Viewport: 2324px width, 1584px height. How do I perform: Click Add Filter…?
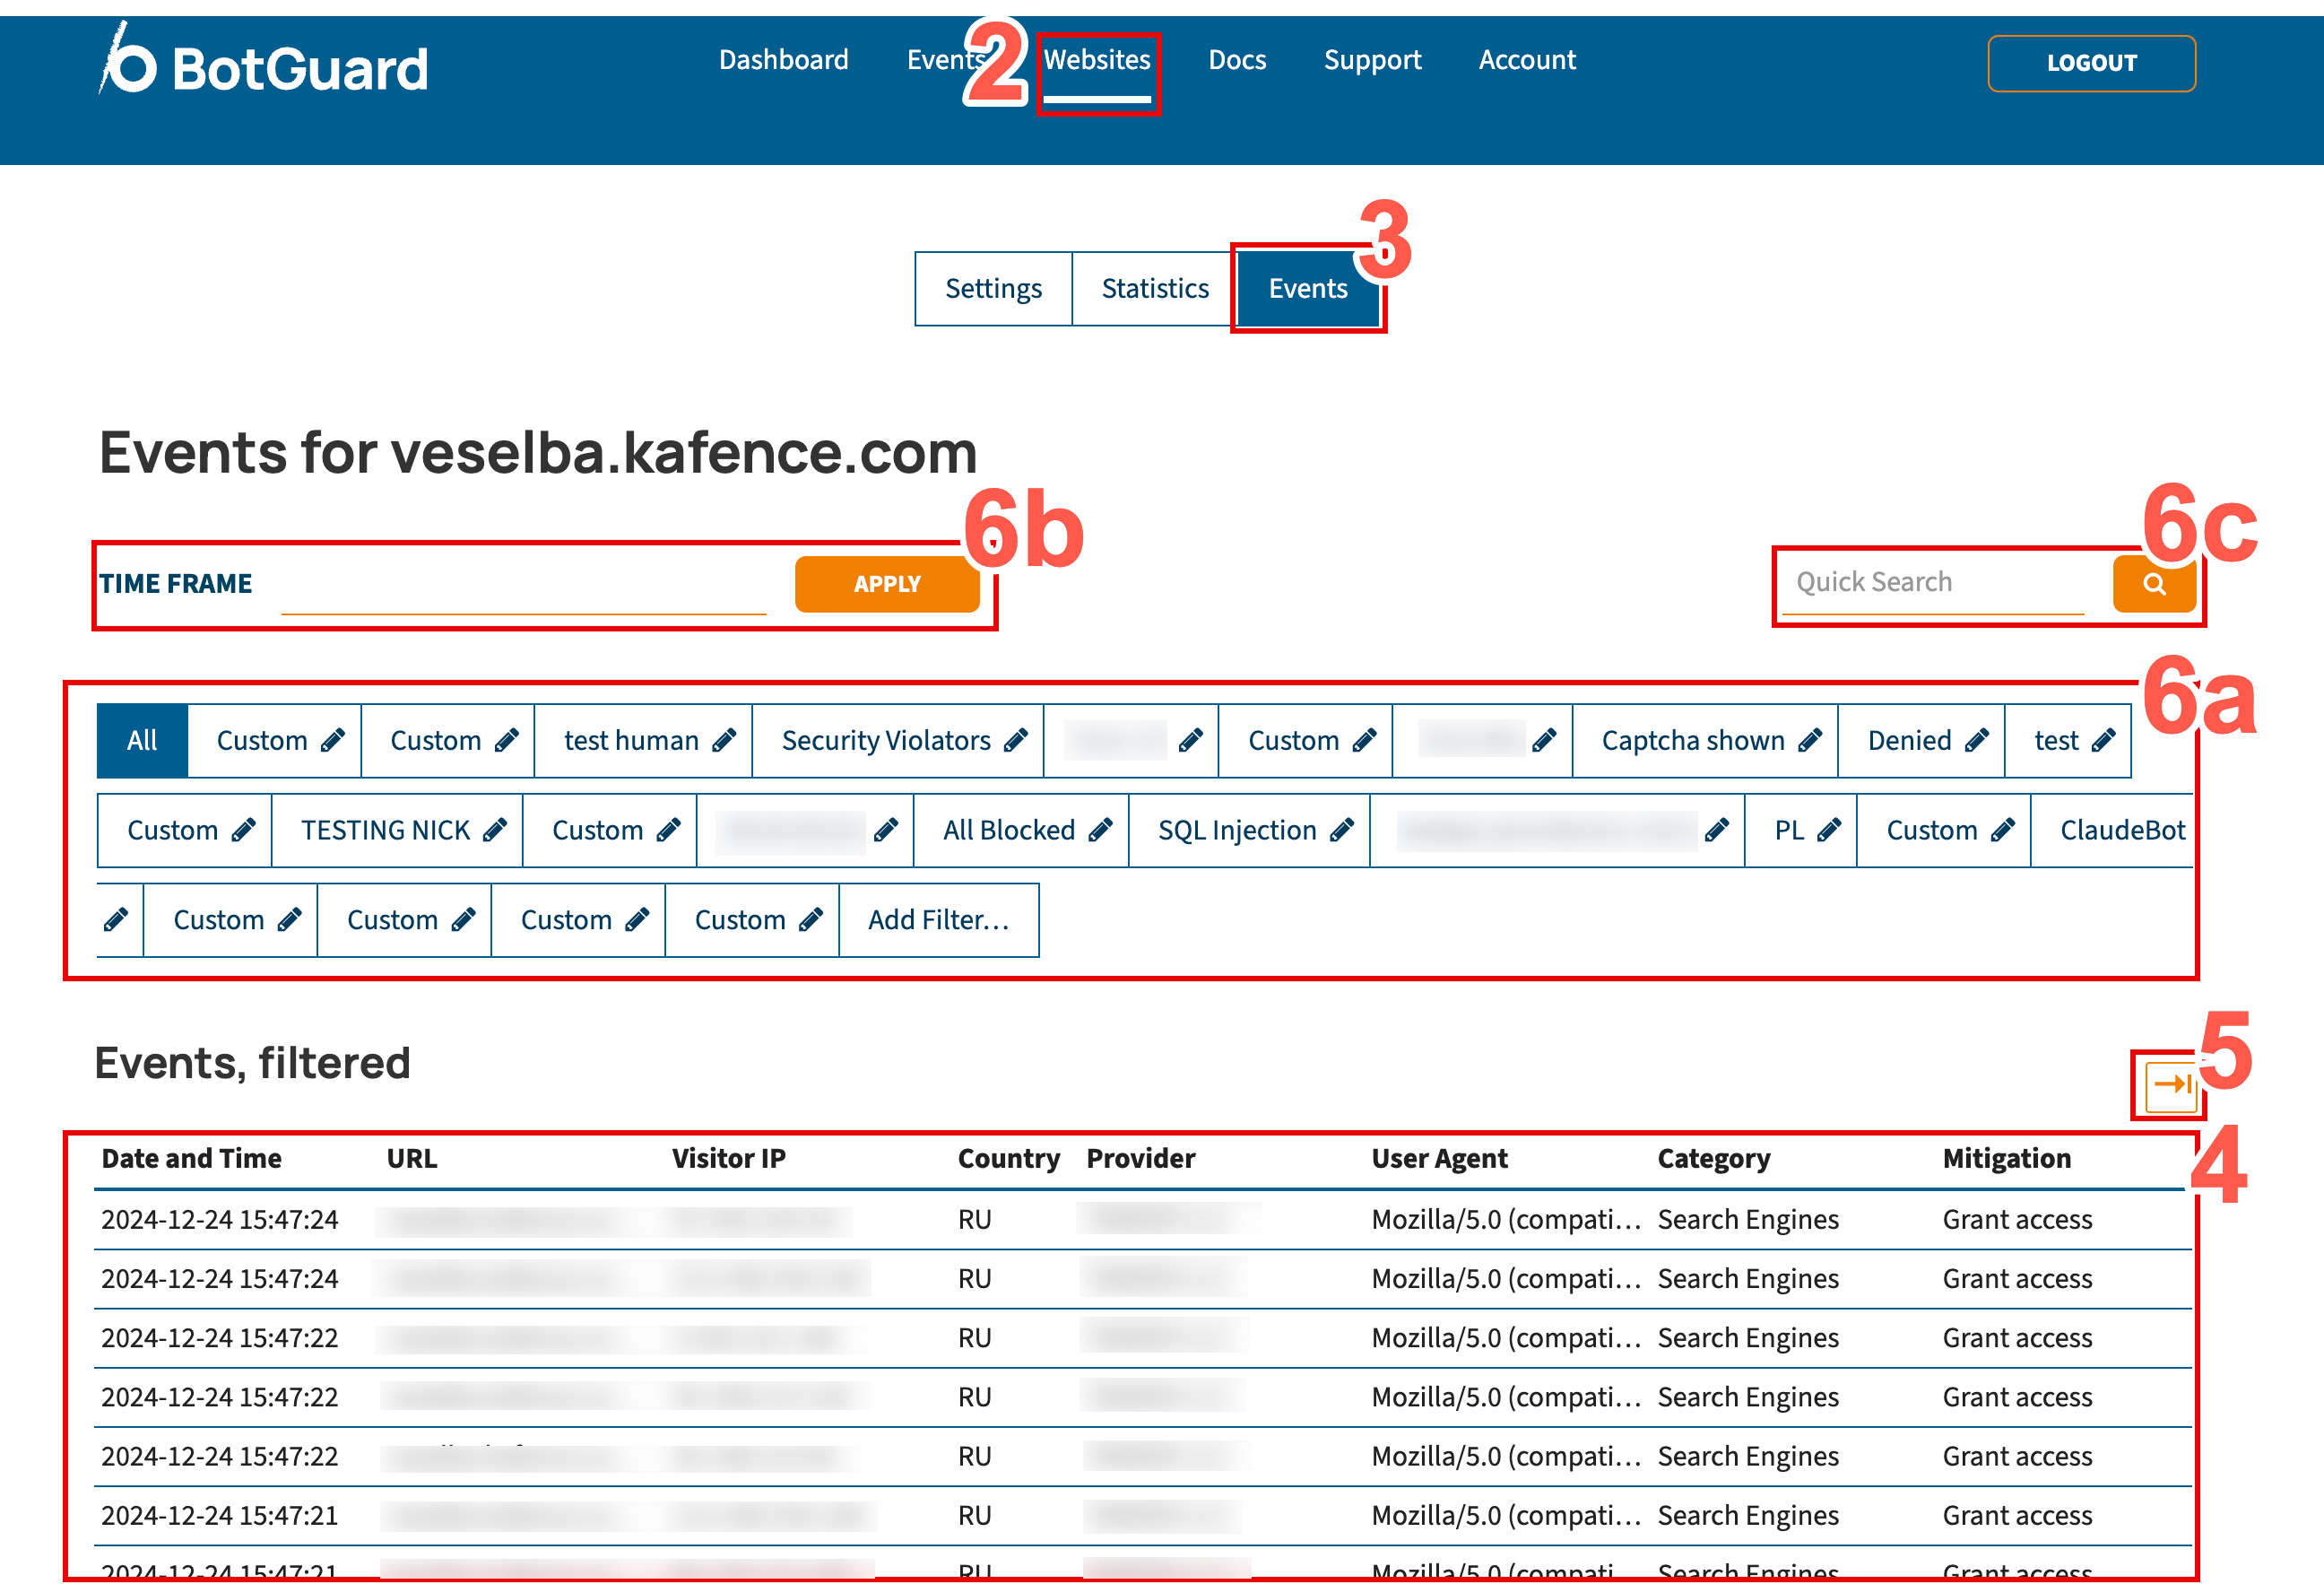coord(938,920)
